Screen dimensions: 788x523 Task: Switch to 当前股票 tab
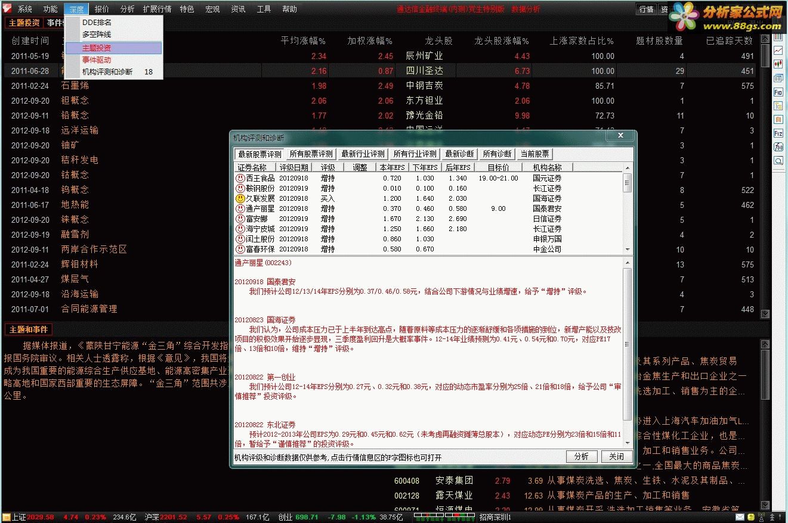point(535,154)
